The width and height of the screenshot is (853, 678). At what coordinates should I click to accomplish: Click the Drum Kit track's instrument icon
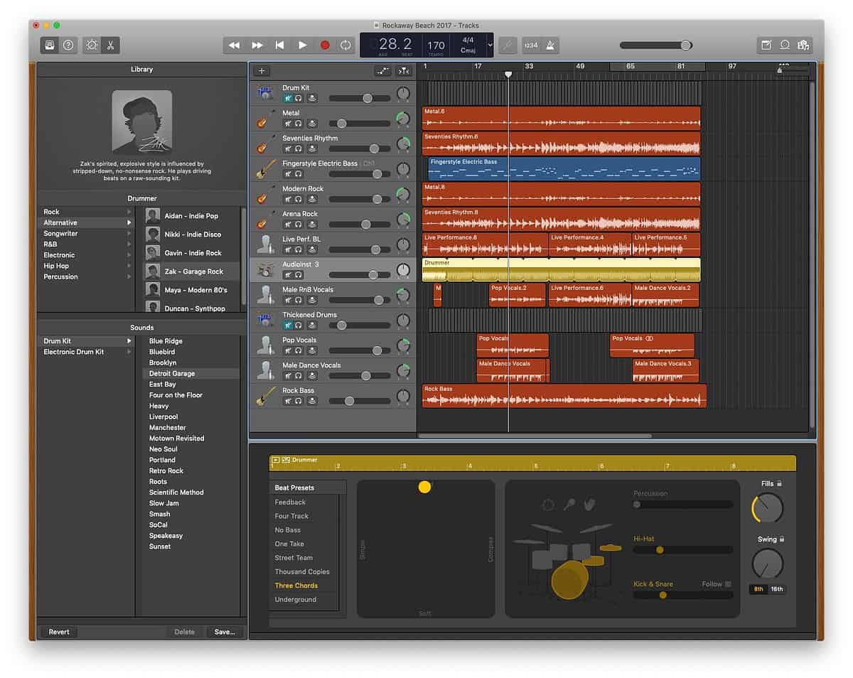pyautogui.click(x=264, y=93)
